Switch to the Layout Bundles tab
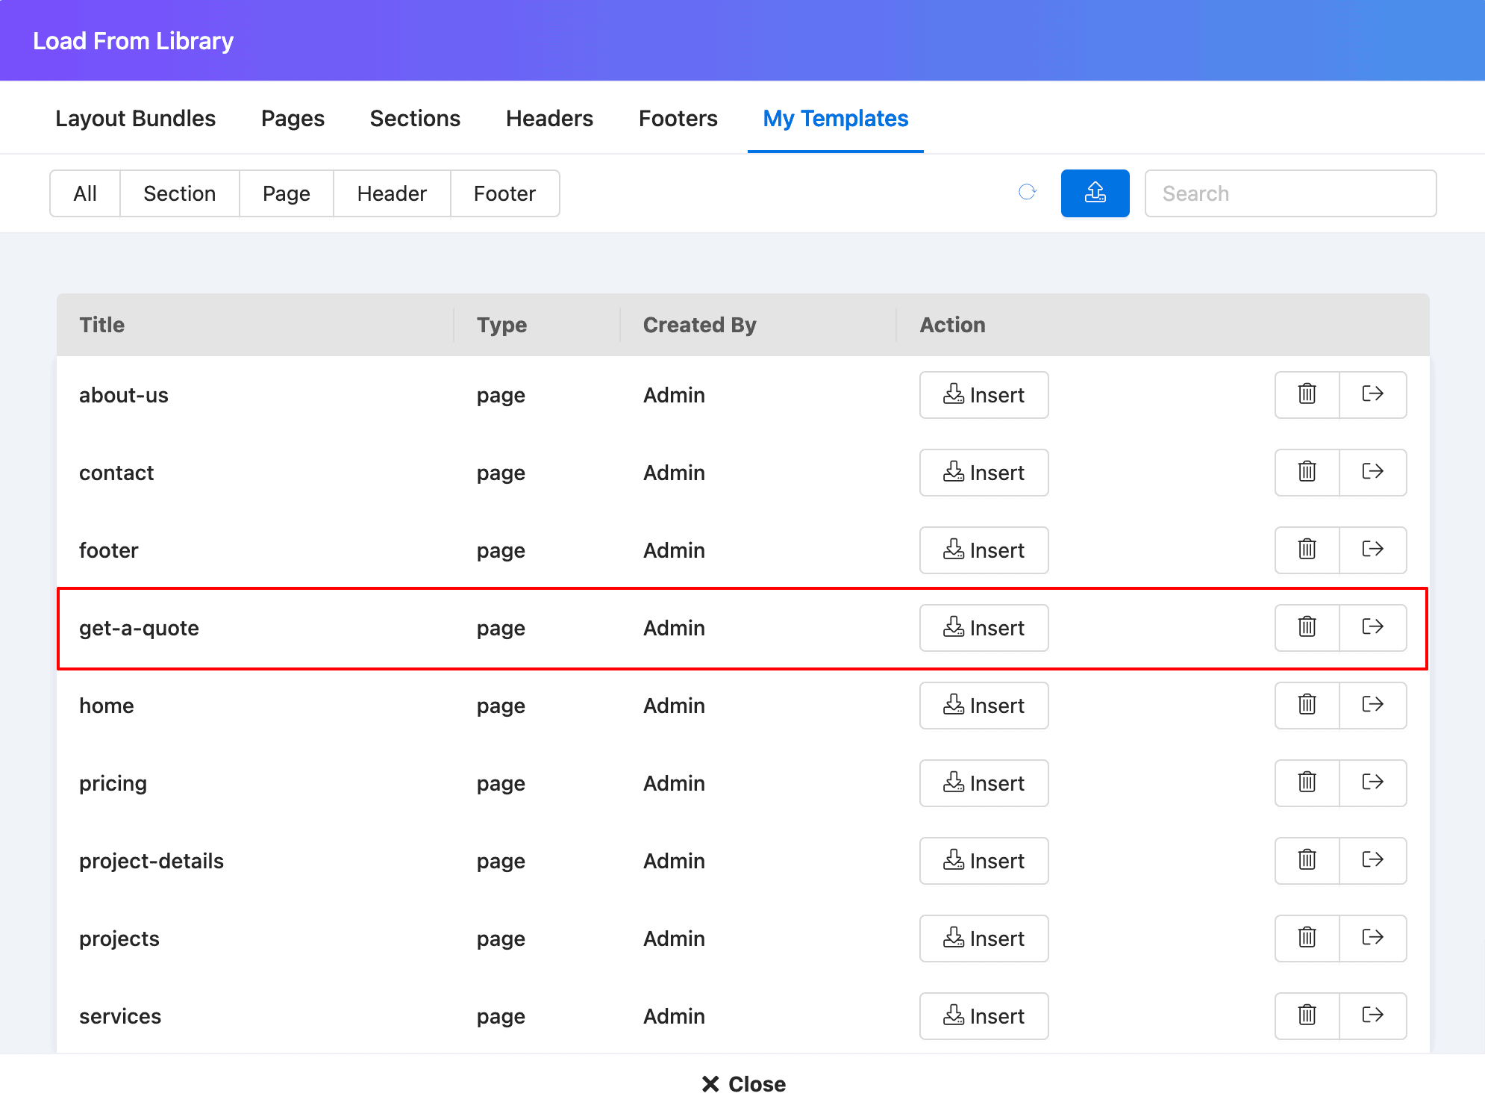Viewport: 1485px width, 1108px height. pos(135,118)
